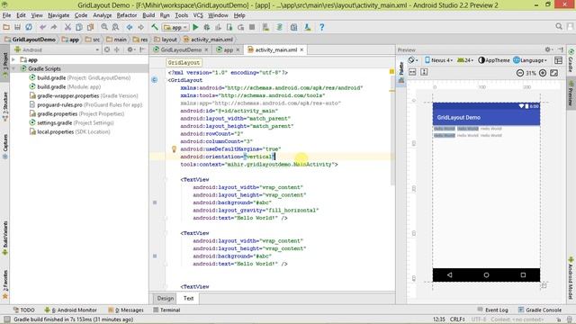This screenshot has height=324, width=576.
Task: Click color preview for first #abc background
Action: [155, 202]
